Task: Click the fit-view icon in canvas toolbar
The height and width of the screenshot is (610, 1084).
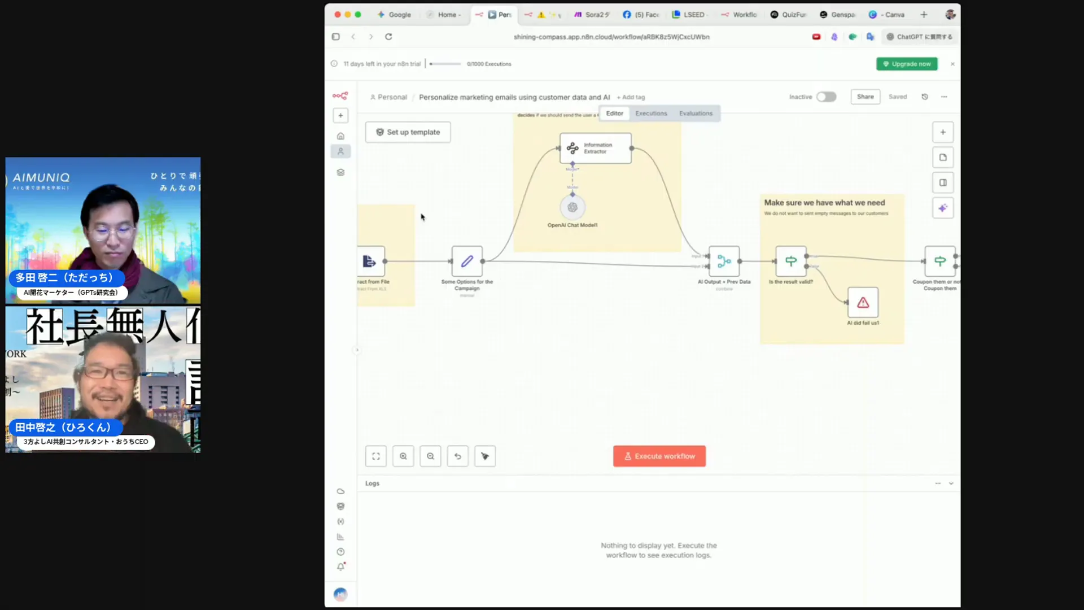Action: [375, 456]
